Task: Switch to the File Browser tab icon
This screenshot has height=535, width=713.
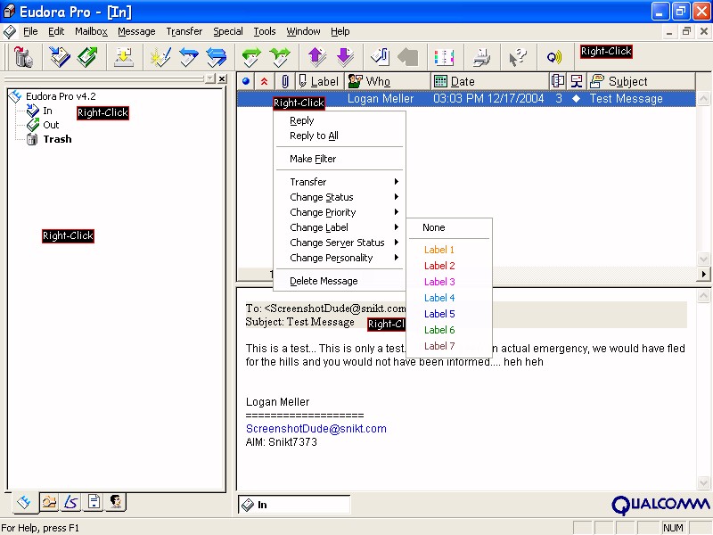Action: point(49,502)
